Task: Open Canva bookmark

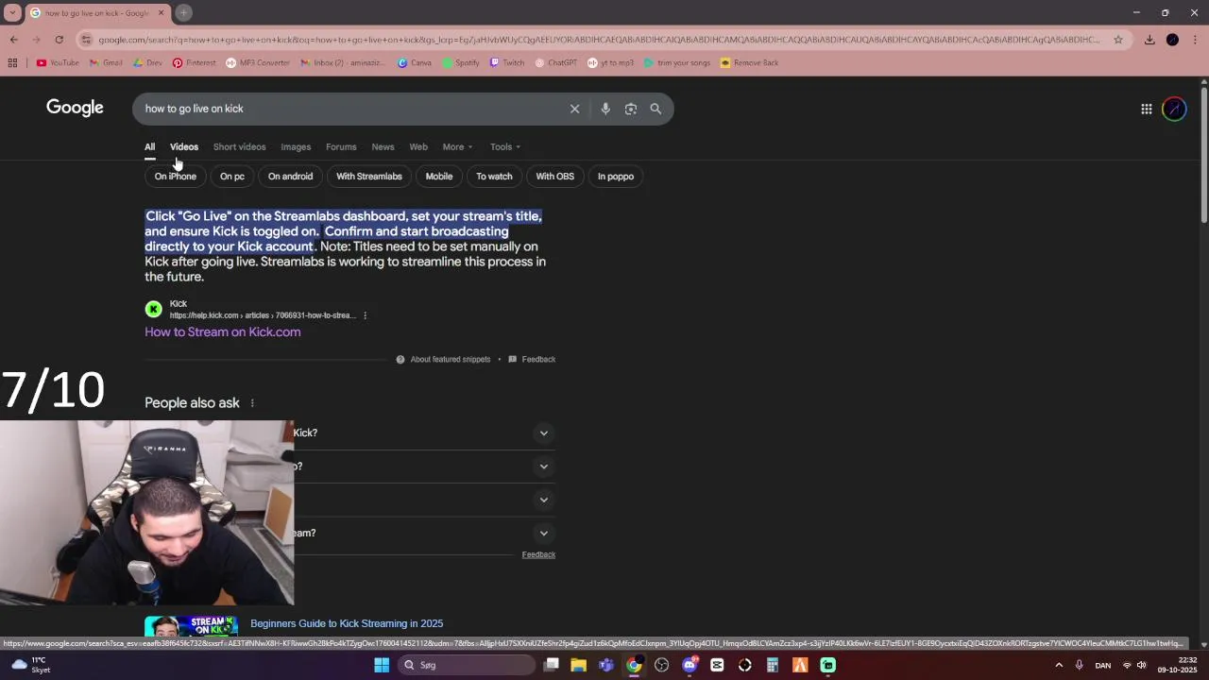Action: [414, 63]
